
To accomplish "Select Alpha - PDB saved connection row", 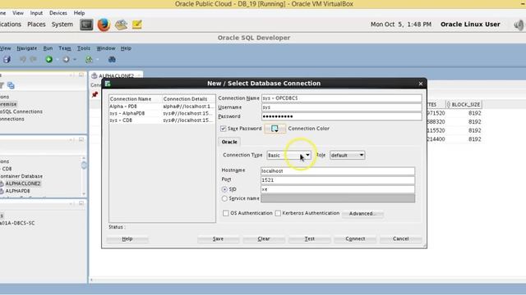I will click(162, 107).
